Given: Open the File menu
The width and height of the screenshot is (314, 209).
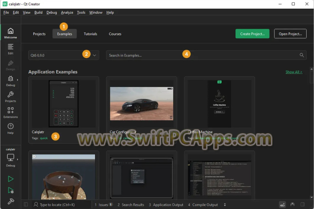Looking at the screenshot, I should (x=6, y=12).
